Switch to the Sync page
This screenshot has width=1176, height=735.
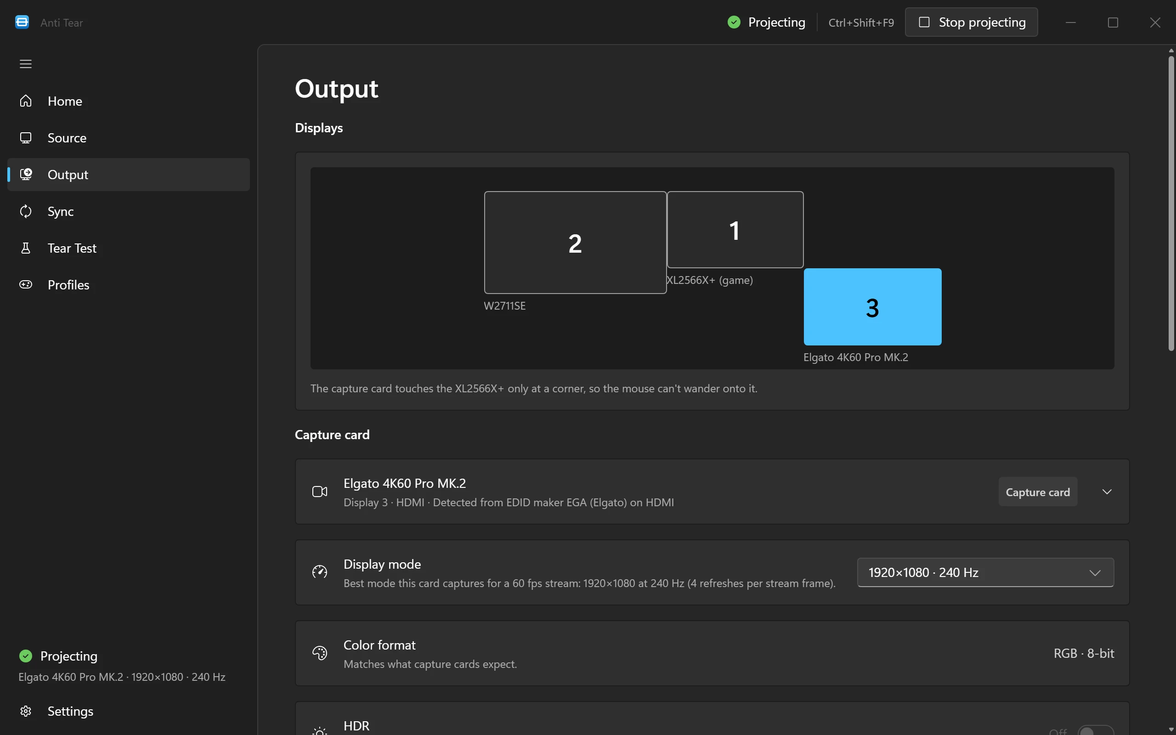coord(129,211)
